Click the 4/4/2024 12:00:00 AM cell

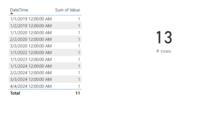[31, 86]
